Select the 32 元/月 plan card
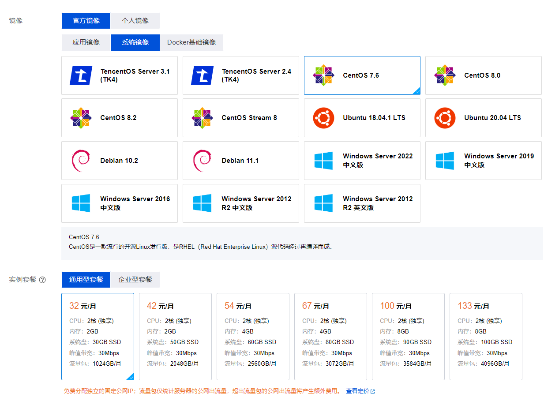The height and width of the screenshot is (401, 559). [x=98, y=336]
